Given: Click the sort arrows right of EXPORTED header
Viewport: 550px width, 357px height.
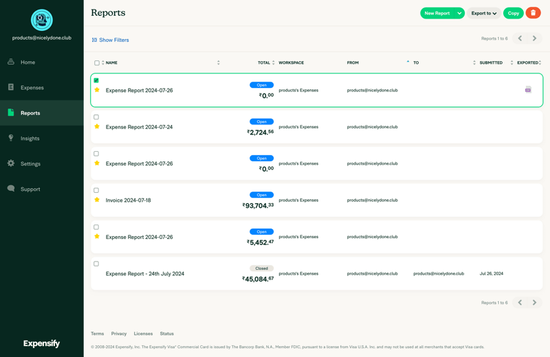Looking at the screenshot, I should [x=540, y=62].
